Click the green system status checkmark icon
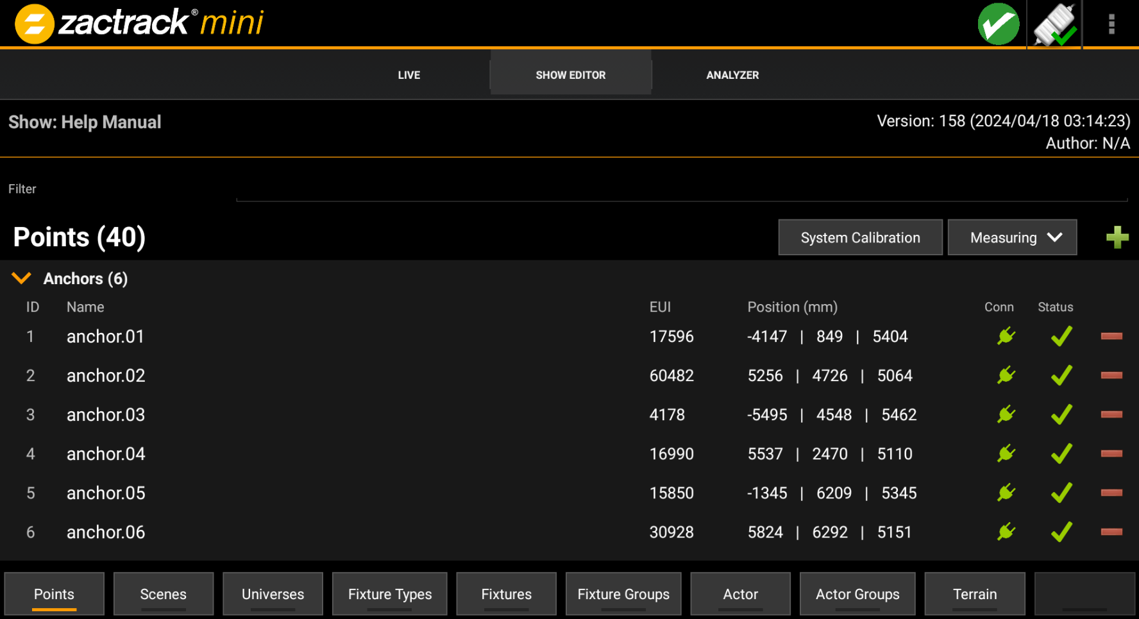 pyautogui.click(x=998, y=24)
